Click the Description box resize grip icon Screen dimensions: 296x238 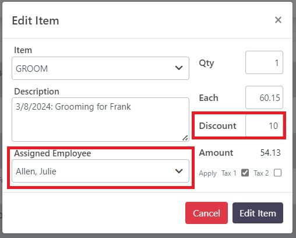(x=185, y=138)
